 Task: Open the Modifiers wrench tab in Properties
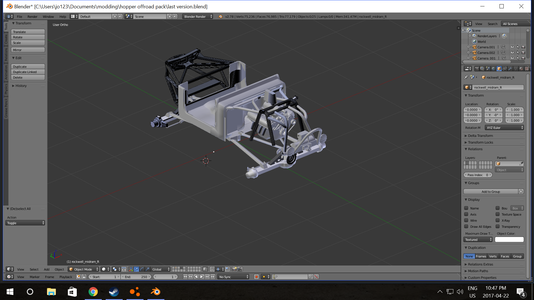pyautogui.click(x=510, y=69)
